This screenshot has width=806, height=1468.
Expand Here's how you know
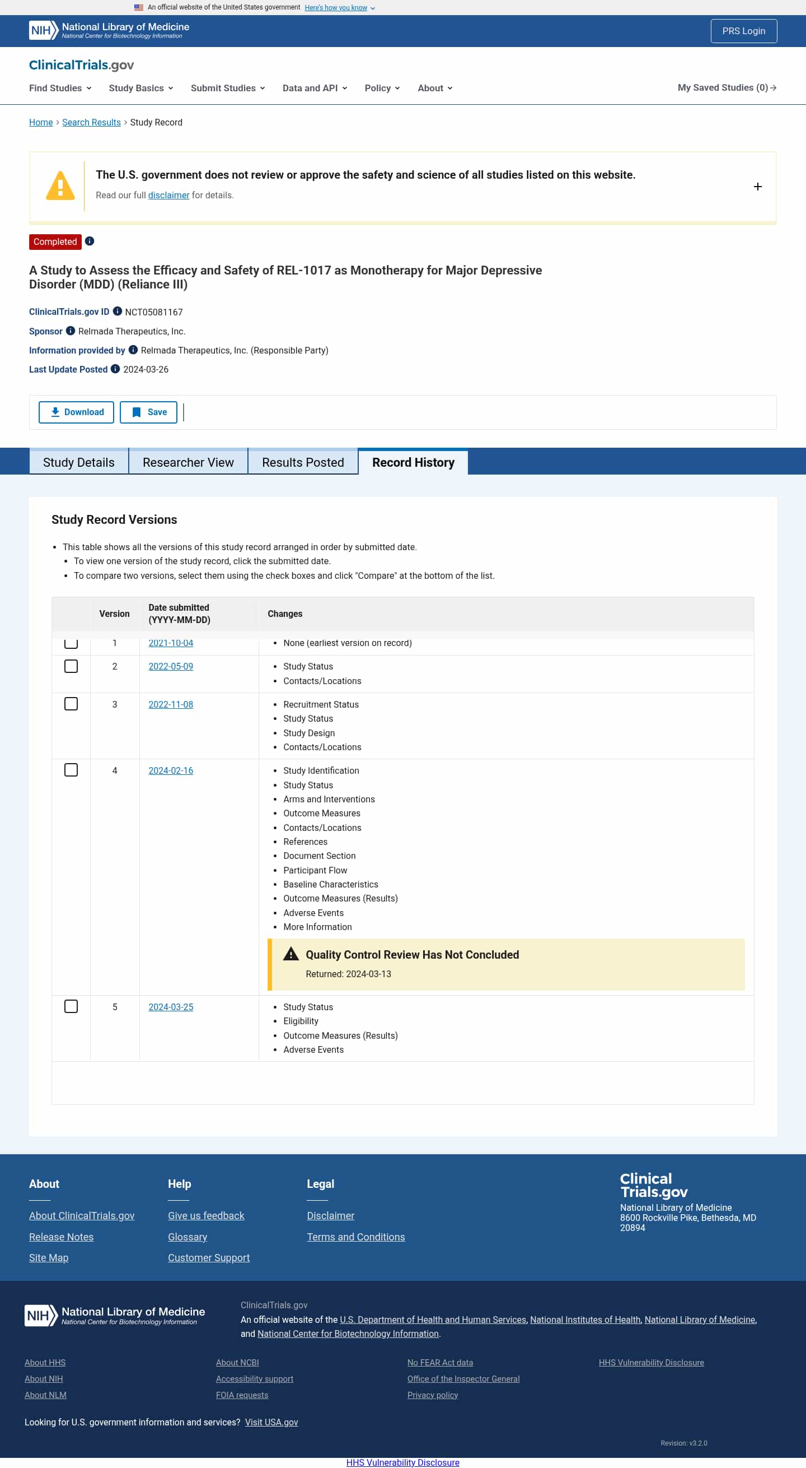(x=339, y=8)
